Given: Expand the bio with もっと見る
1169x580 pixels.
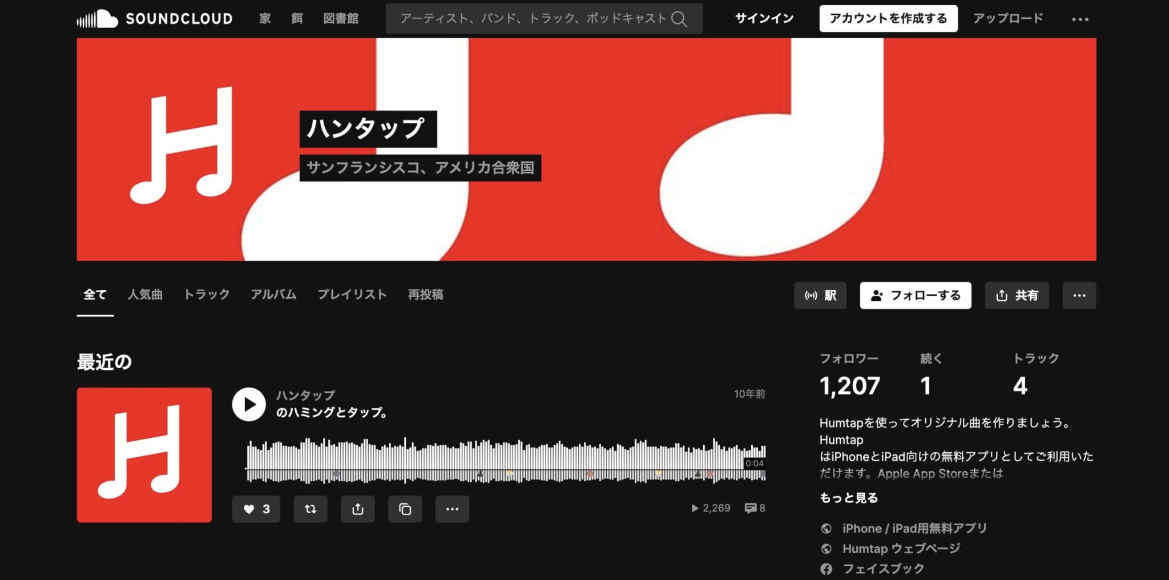Looking at the screenshot, I should pos(849,497).
